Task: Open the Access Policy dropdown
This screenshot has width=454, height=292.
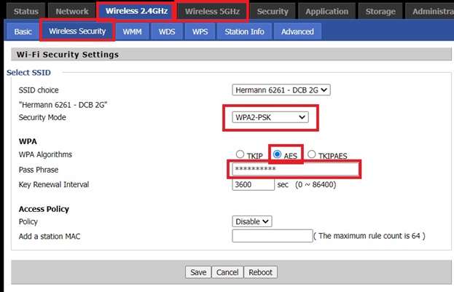Action: click(x=252, y=221)
